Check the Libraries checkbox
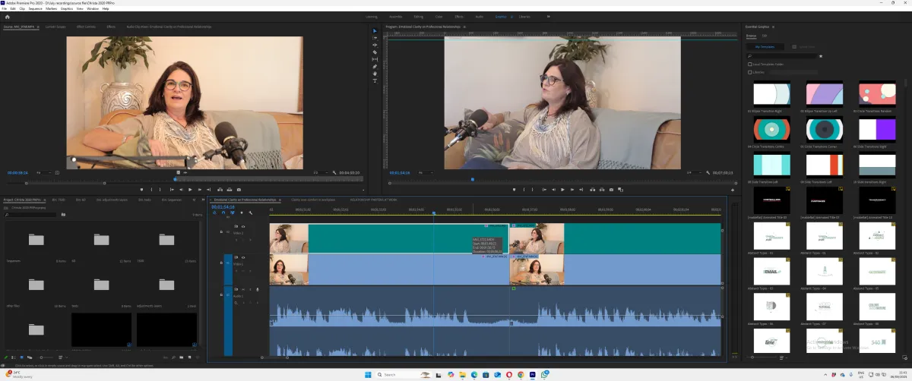This screenshot has height=381, width=912. click(x=750, y=72)
